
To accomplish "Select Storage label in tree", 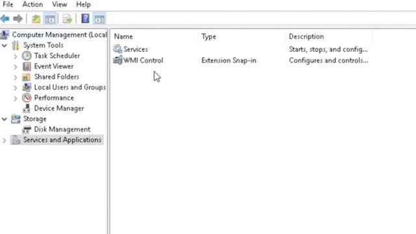I will point(34,119).
